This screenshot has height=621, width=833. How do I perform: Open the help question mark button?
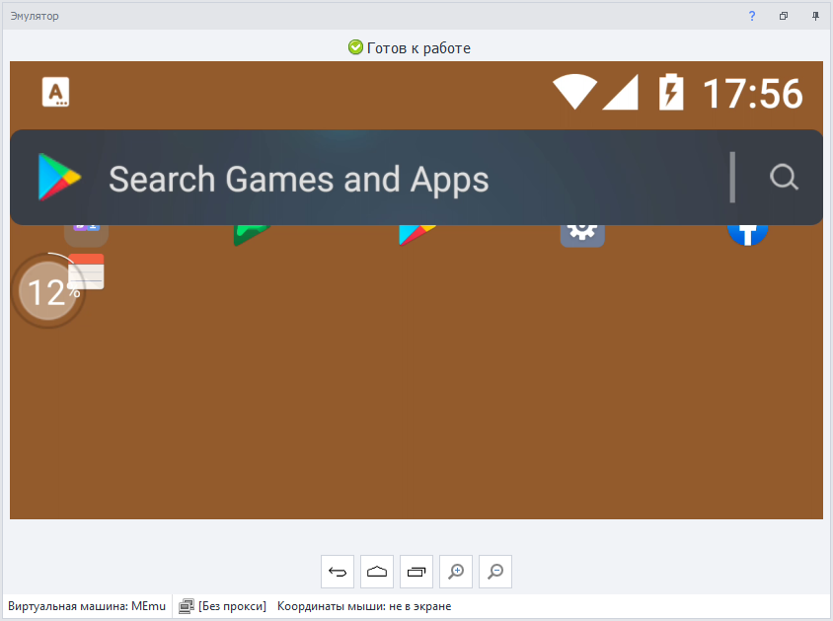tap(752, 16)
